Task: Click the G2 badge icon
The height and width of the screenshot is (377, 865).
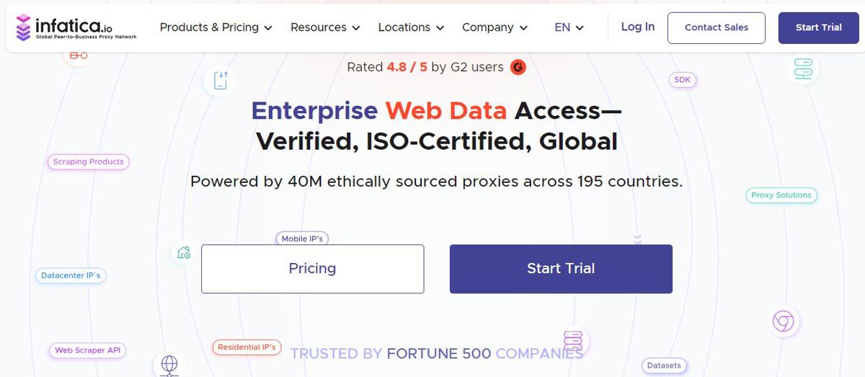Action: click(x=518, y=67)
